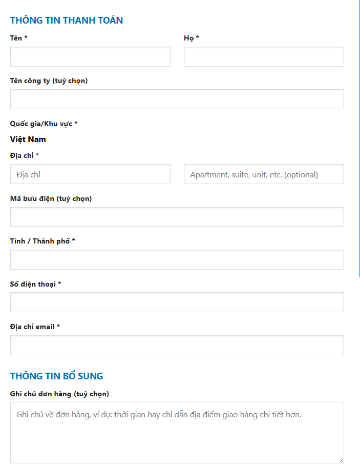This screenshot has width=360, height=466.
Task: Select the Tên công ty optional field
Action: click(x=177, y=99)
